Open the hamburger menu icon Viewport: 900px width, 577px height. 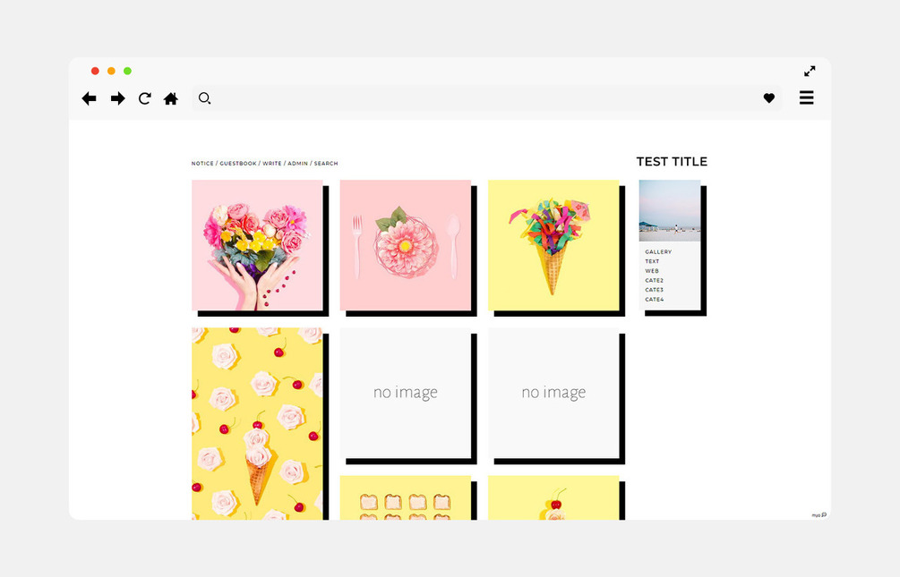(x=807, y=98)
